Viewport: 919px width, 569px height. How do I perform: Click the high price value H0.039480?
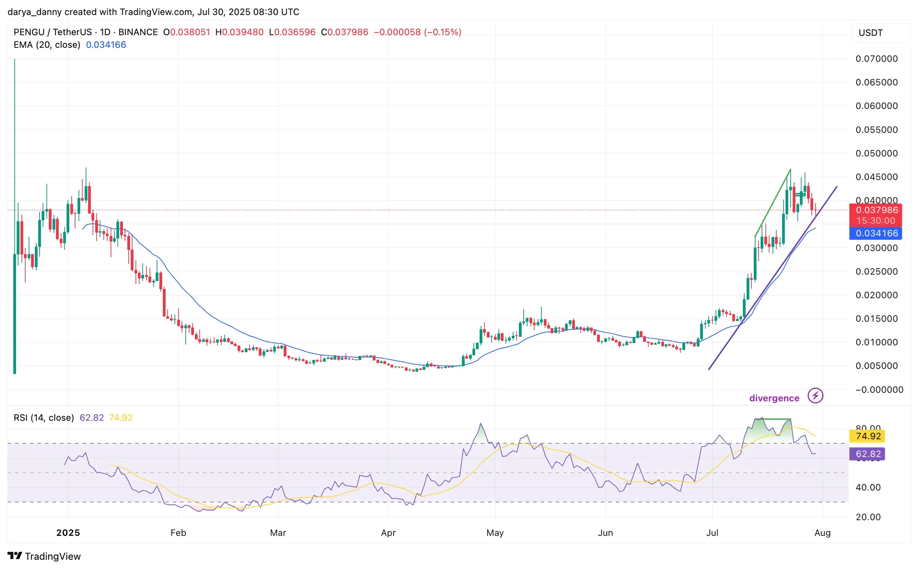239,32
